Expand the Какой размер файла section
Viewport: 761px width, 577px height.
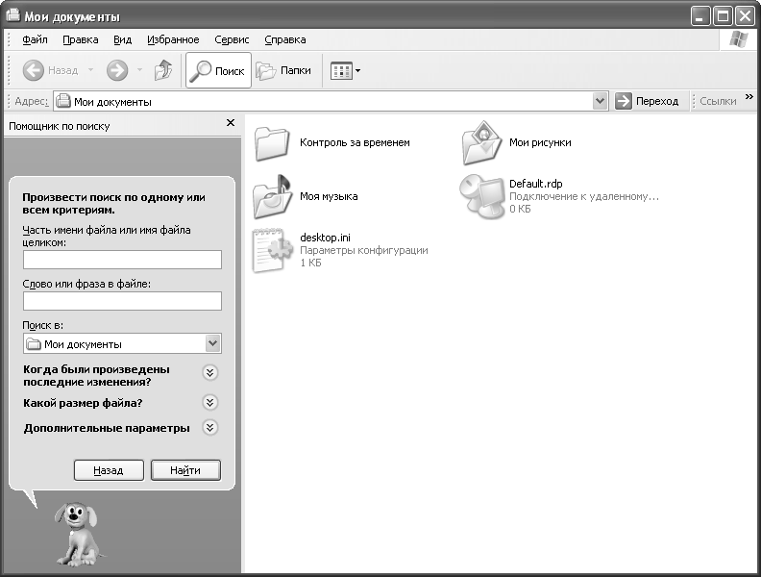[x=210, y=403]
